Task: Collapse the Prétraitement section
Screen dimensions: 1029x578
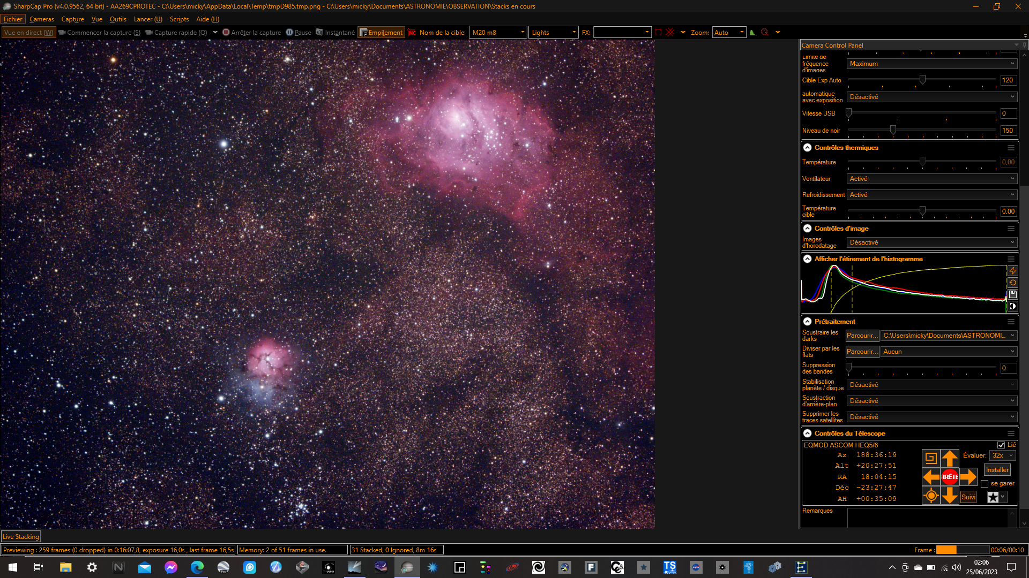Action: 807,322
